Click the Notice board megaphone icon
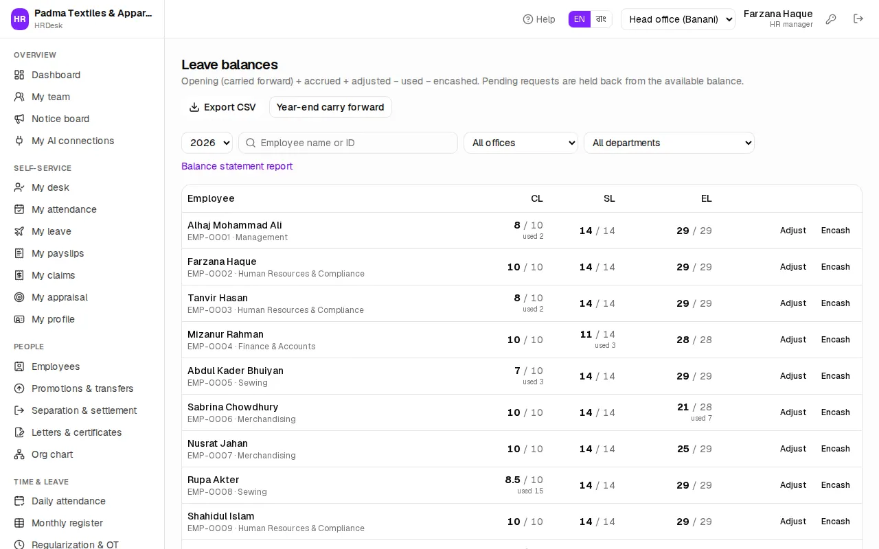 tap(19, 119)
